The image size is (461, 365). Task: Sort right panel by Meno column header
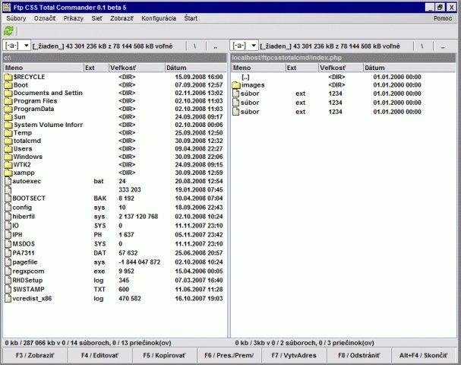[x=258, y=68]
